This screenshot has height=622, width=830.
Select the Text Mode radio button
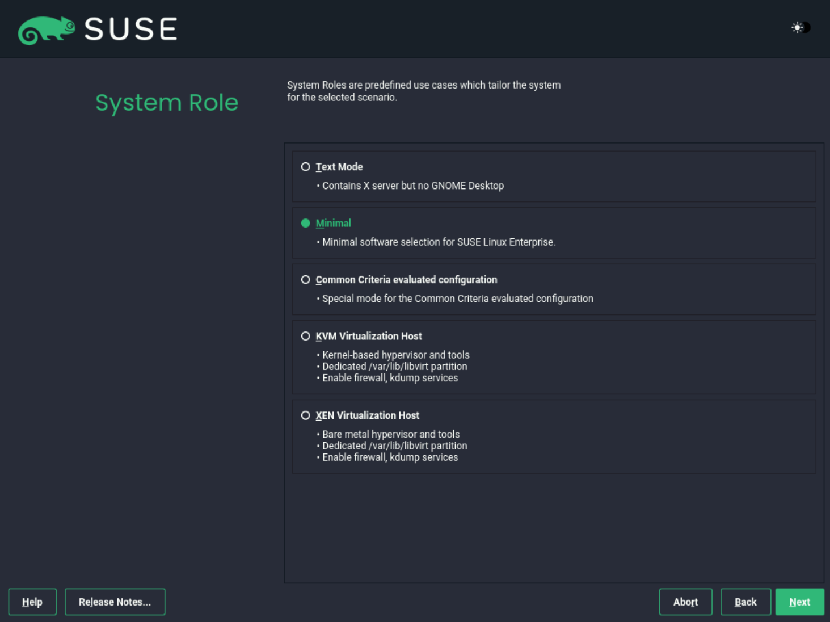tap(305, 167)
